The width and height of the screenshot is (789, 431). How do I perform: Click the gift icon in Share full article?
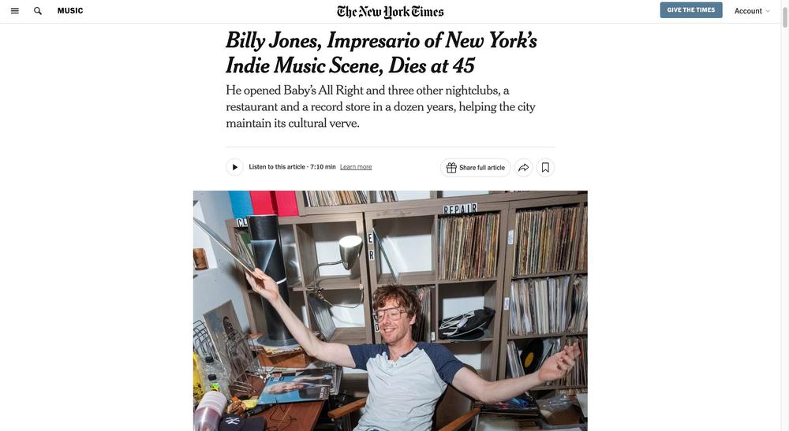coord(451,168)
